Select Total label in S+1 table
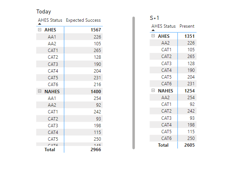The width and height of the screenshot is (241, 171). tap(163, 145)
